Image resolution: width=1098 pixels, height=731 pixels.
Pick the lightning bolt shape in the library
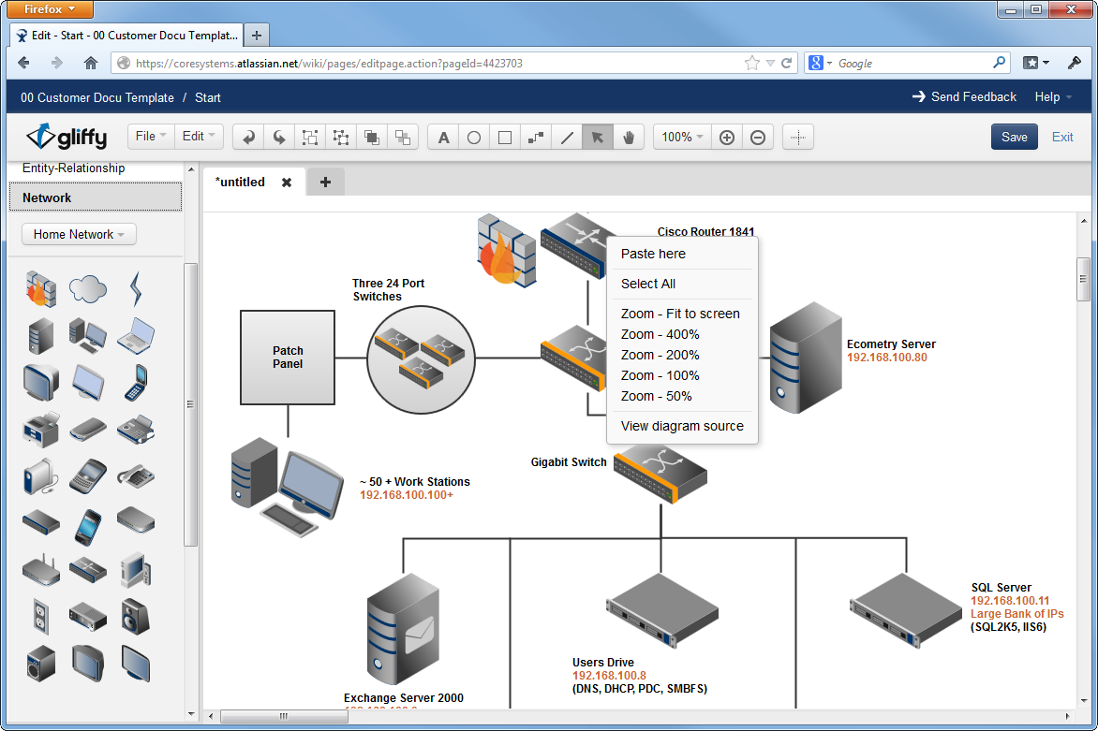tap(136, 289)
